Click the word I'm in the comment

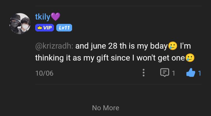(x=185, y=46)
